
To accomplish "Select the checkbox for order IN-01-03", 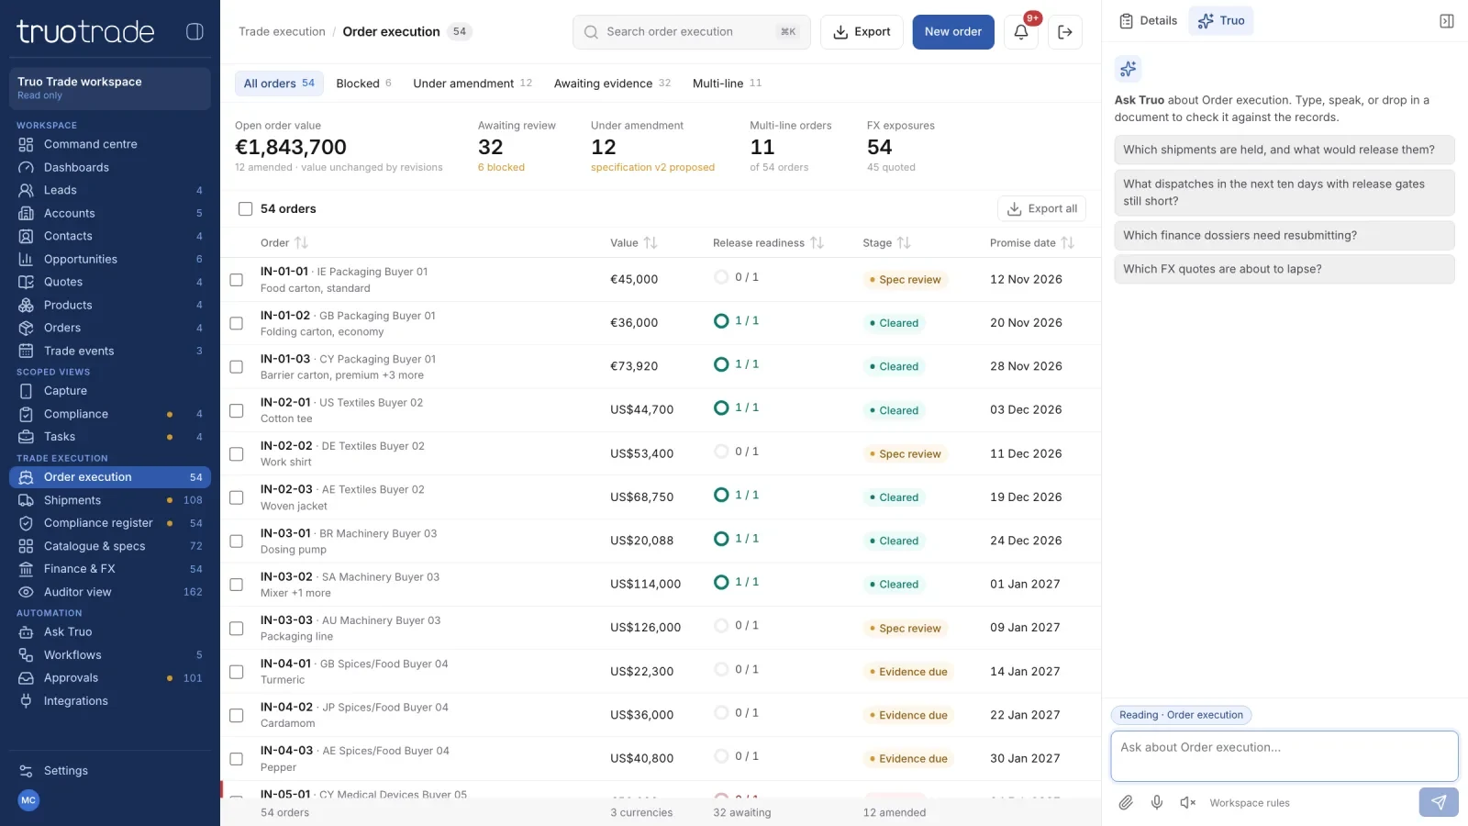I will 236,367.
